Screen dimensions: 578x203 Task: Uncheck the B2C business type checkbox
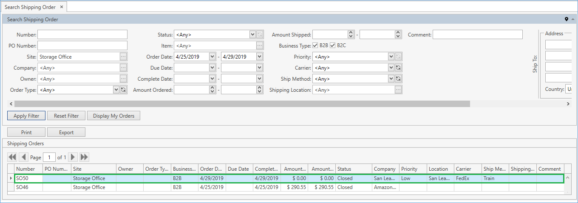(333, 46)
